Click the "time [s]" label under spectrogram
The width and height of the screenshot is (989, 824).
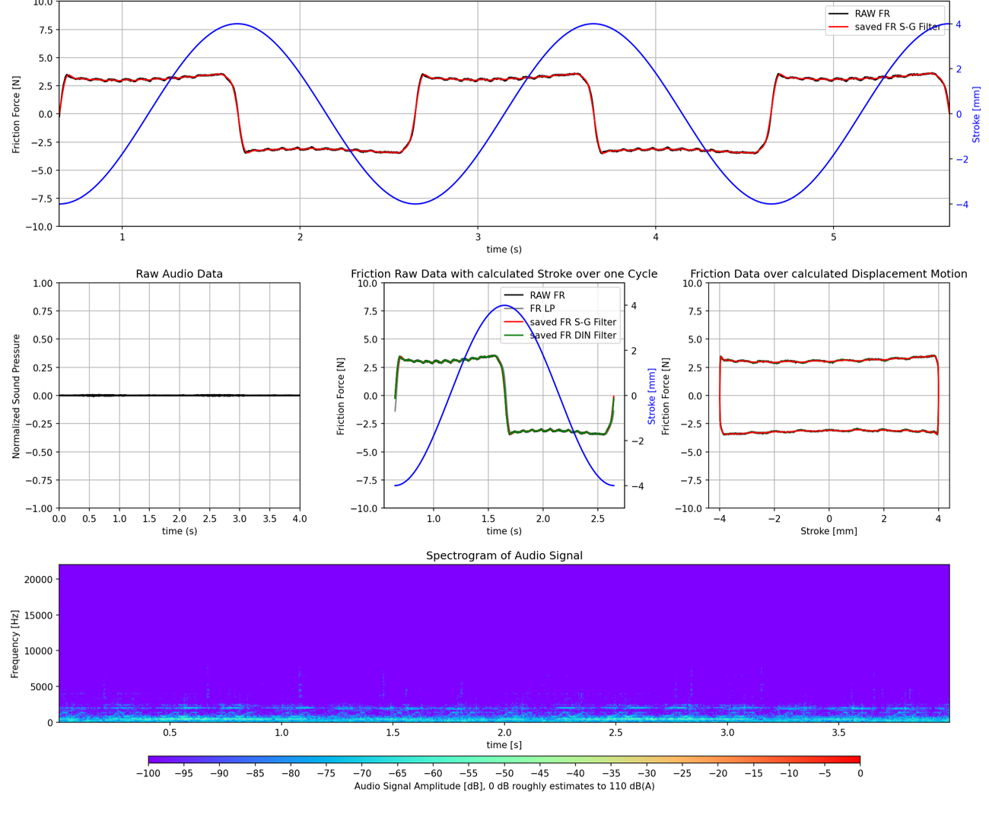(x=504, y=745)
